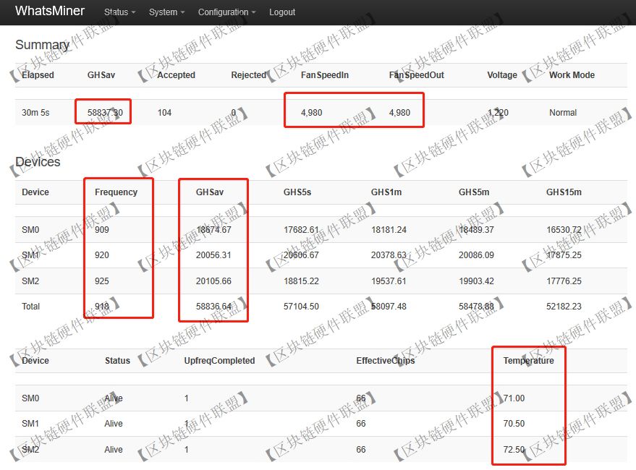The height and width of the screenshot is (470, 636).
Task: Select the SM1 status Alive
Action: coord(114,424)
